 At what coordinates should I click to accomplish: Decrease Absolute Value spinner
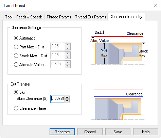click(68, 66)
